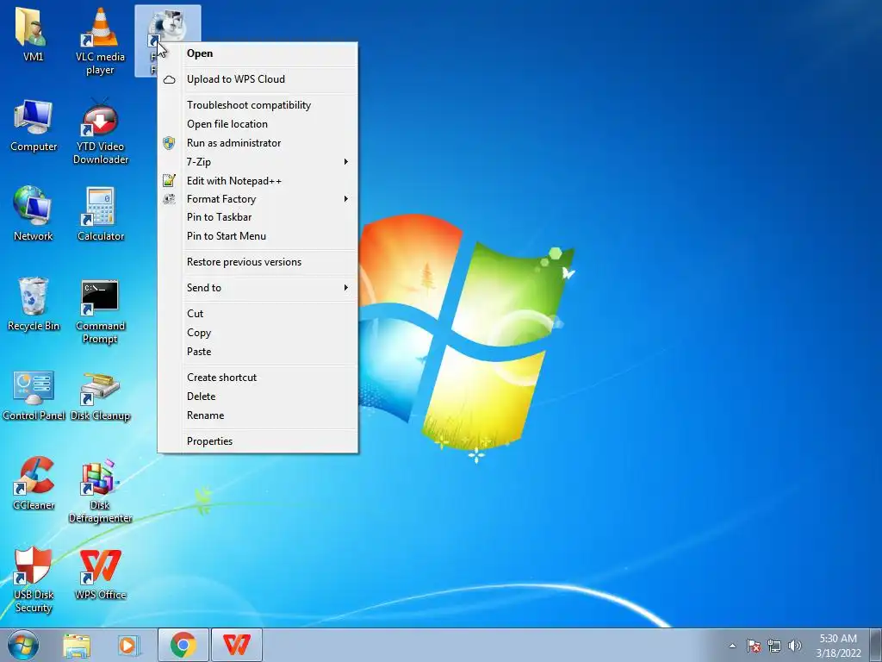
Task: Open Windows Explorer from the taskbar
Action: pyautogui.click(x=77, y=645)
